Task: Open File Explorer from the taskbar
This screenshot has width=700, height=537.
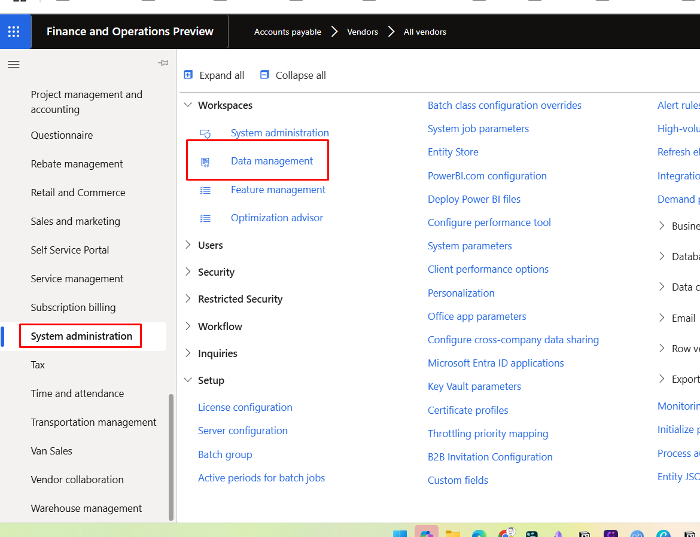Action: [x=453, y=533]
